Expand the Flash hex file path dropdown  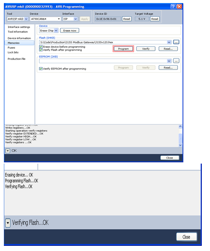coord(169,42)
